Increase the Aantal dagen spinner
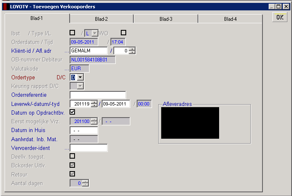Viewport: 292px width, 196px height. point(85,181)
